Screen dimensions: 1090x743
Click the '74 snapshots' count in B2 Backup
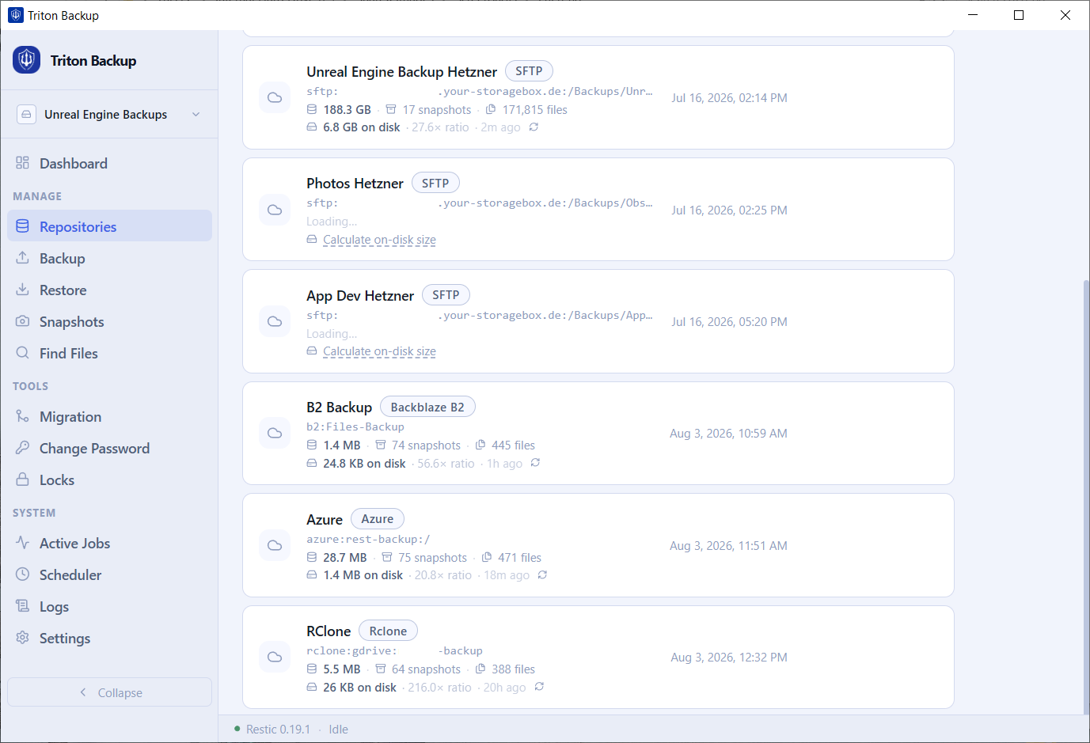click(x=426, y=445)
